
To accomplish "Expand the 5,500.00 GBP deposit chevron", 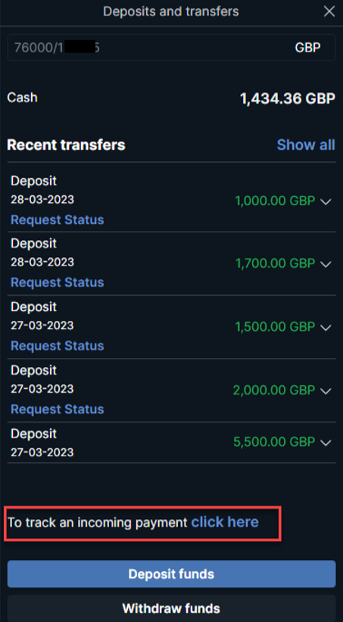I will tap(326, 443).
